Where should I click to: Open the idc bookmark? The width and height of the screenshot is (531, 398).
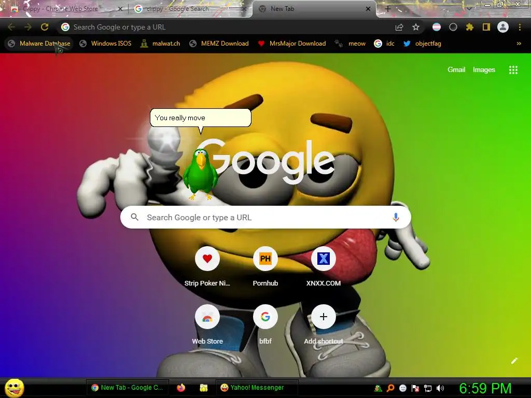click(x=384, y=44)
